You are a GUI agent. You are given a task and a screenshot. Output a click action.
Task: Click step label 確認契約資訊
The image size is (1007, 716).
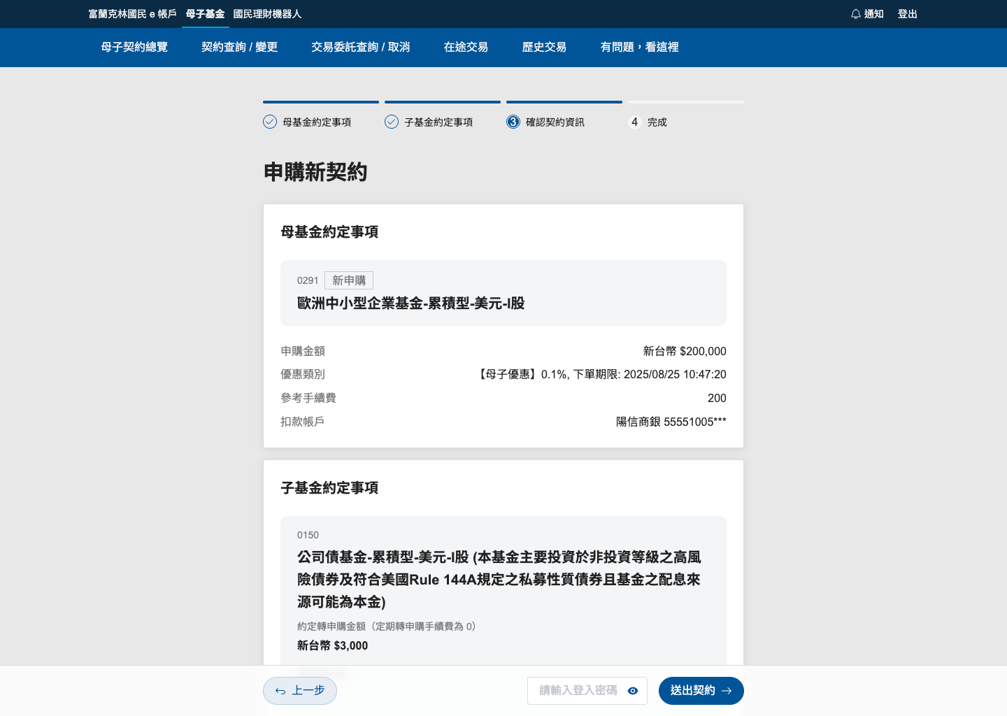coord(555,122)
